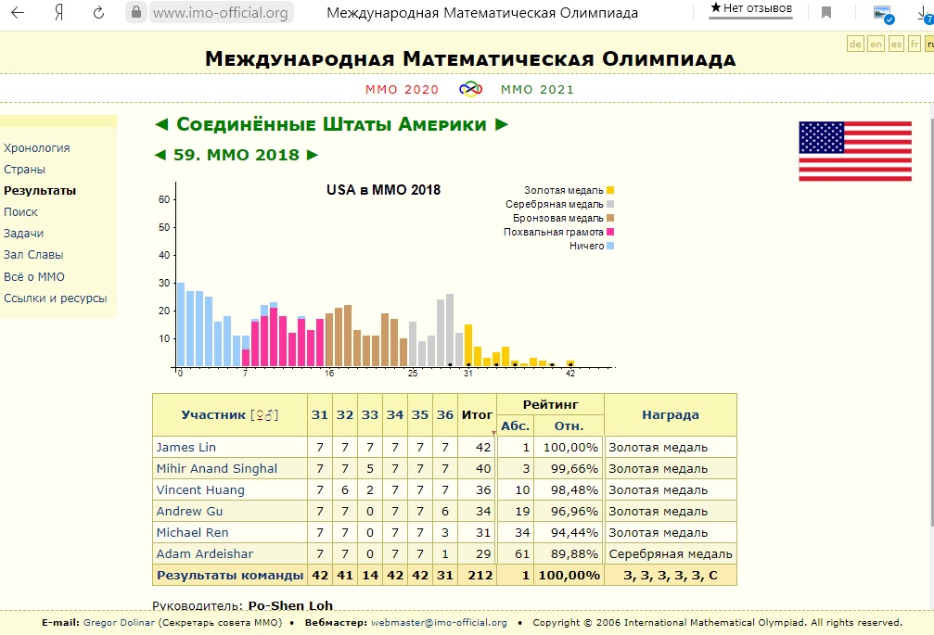Sort by 'Абс.' ranking header
This screenshot has height=635, width=934.
(516, 426)
